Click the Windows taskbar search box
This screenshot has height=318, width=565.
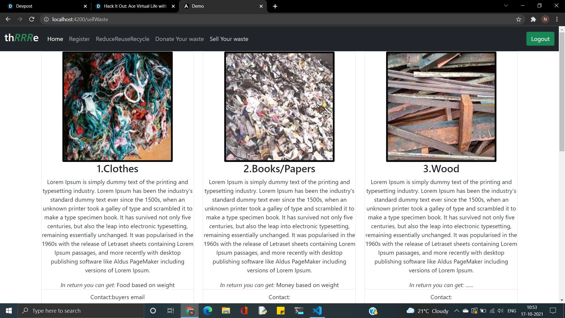click(x=81, y=311)
